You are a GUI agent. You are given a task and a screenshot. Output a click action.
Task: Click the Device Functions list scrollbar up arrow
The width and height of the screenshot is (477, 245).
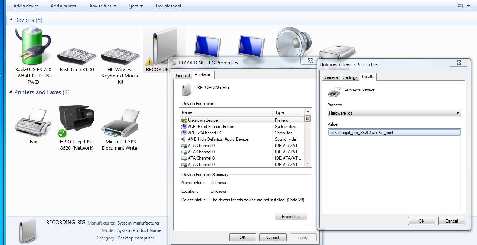(x=308, y=112)
